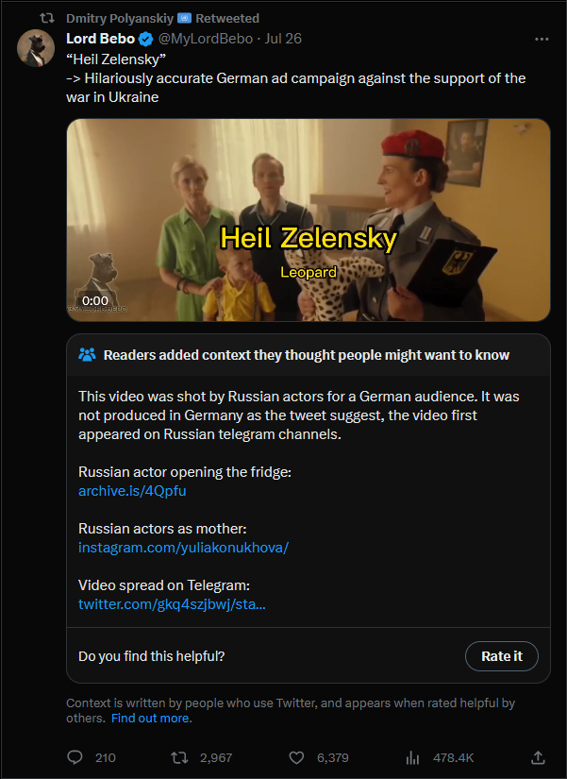Click the @MyLordBebo handle
The width and height of the screenshot is (567, 779).
(x=206, y=39)
